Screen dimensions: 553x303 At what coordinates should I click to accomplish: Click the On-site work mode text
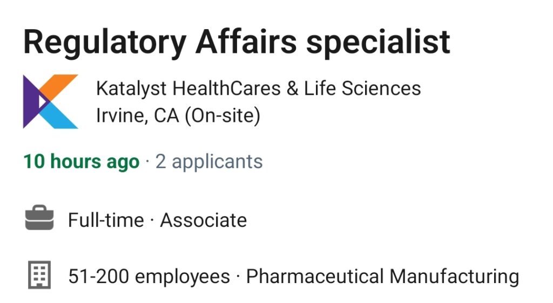click(222, 116)
